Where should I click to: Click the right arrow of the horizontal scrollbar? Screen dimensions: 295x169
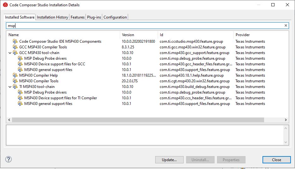[x=286, y=120]
